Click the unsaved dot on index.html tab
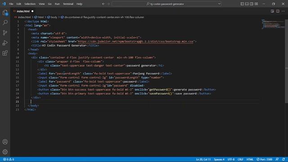Viewport: 288px width, 162px height. pos(32,11)
